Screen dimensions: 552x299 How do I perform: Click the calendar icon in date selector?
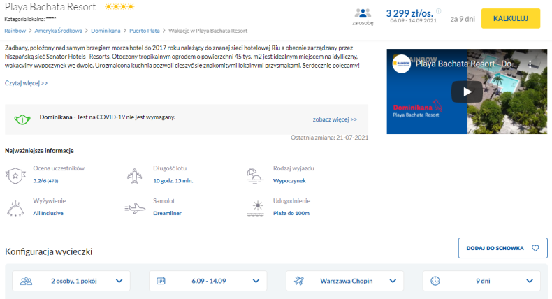[x=161, y=281]
